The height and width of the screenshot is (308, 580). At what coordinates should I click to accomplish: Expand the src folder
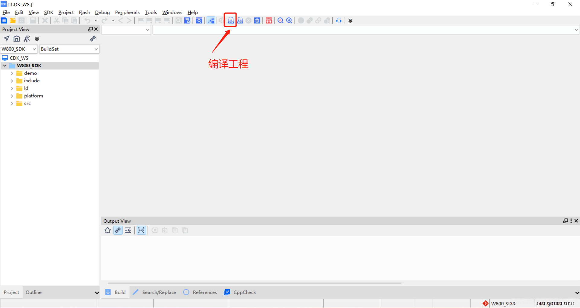click(12, 103)
